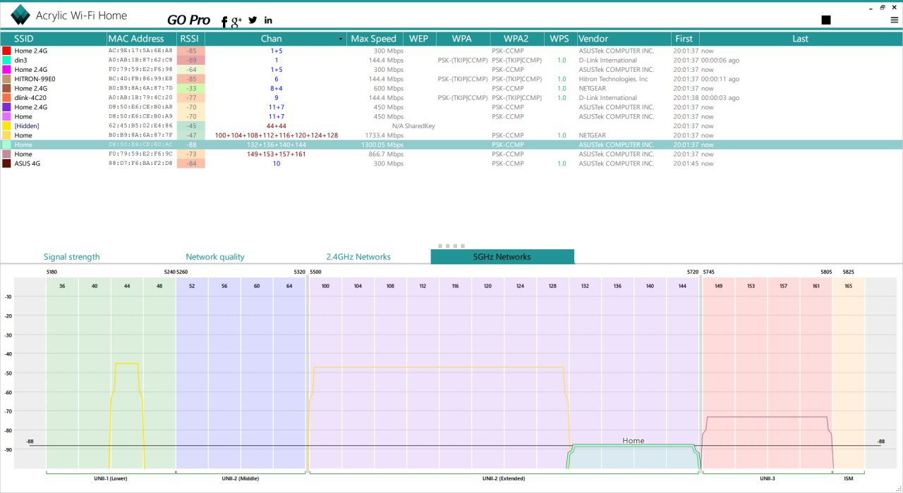
Task: Open the hamburger menu icon
Action: [894, 20]
